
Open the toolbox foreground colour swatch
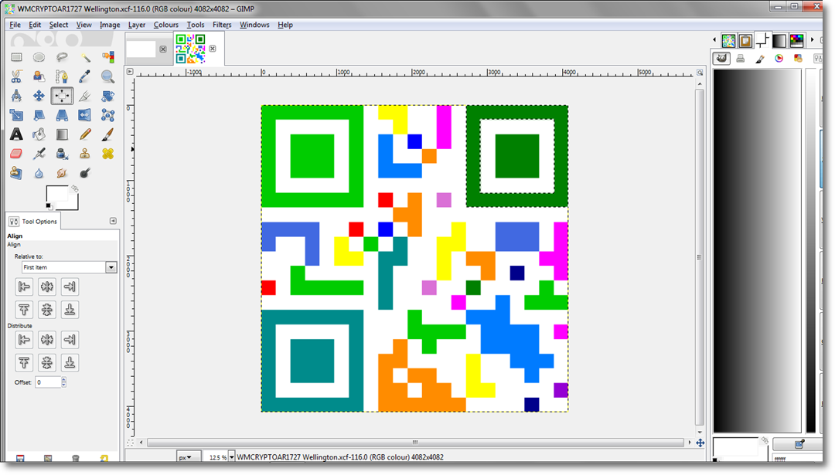pos(56,194)
